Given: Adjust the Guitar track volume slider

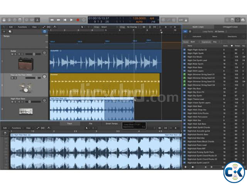Looking at the screenshot, I should [x=33, y=54].
